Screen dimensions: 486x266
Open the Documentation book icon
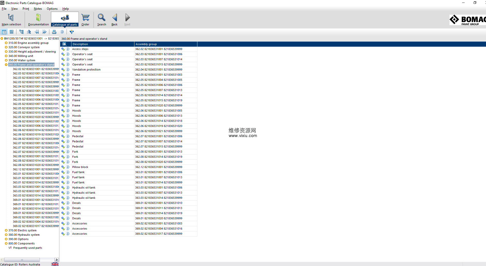click(38, 19)
